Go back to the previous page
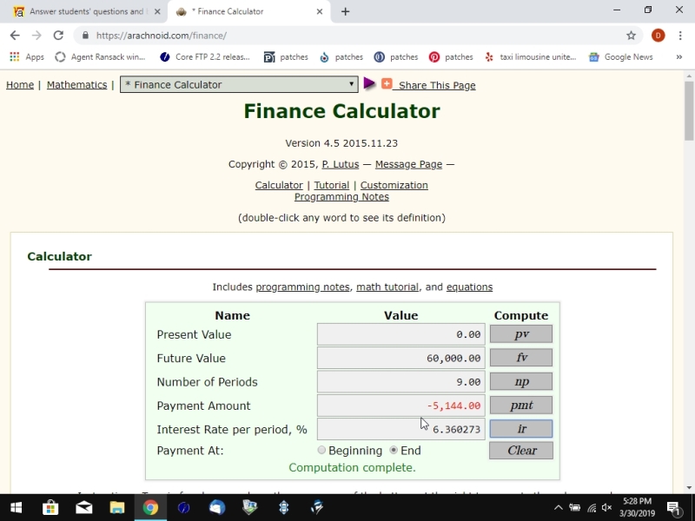The height and width of the screenshot is (521, 695). pos(15,36)
